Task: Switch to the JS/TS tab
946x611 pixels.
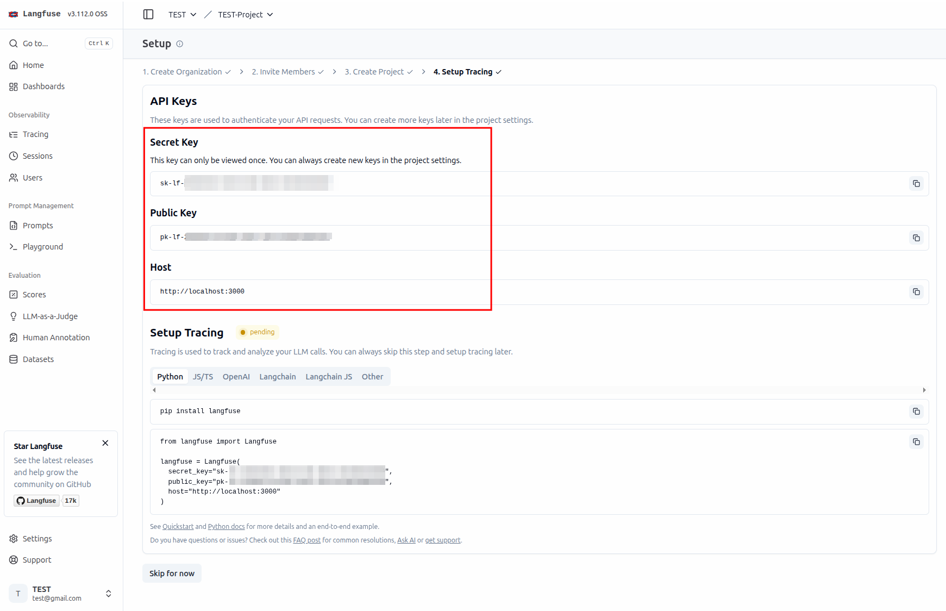Action: pos(203,377)
